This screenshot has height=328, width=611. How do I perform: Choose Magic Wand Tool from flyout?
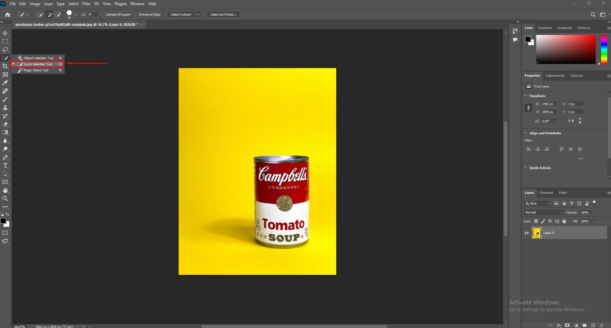tap(37, 70)
